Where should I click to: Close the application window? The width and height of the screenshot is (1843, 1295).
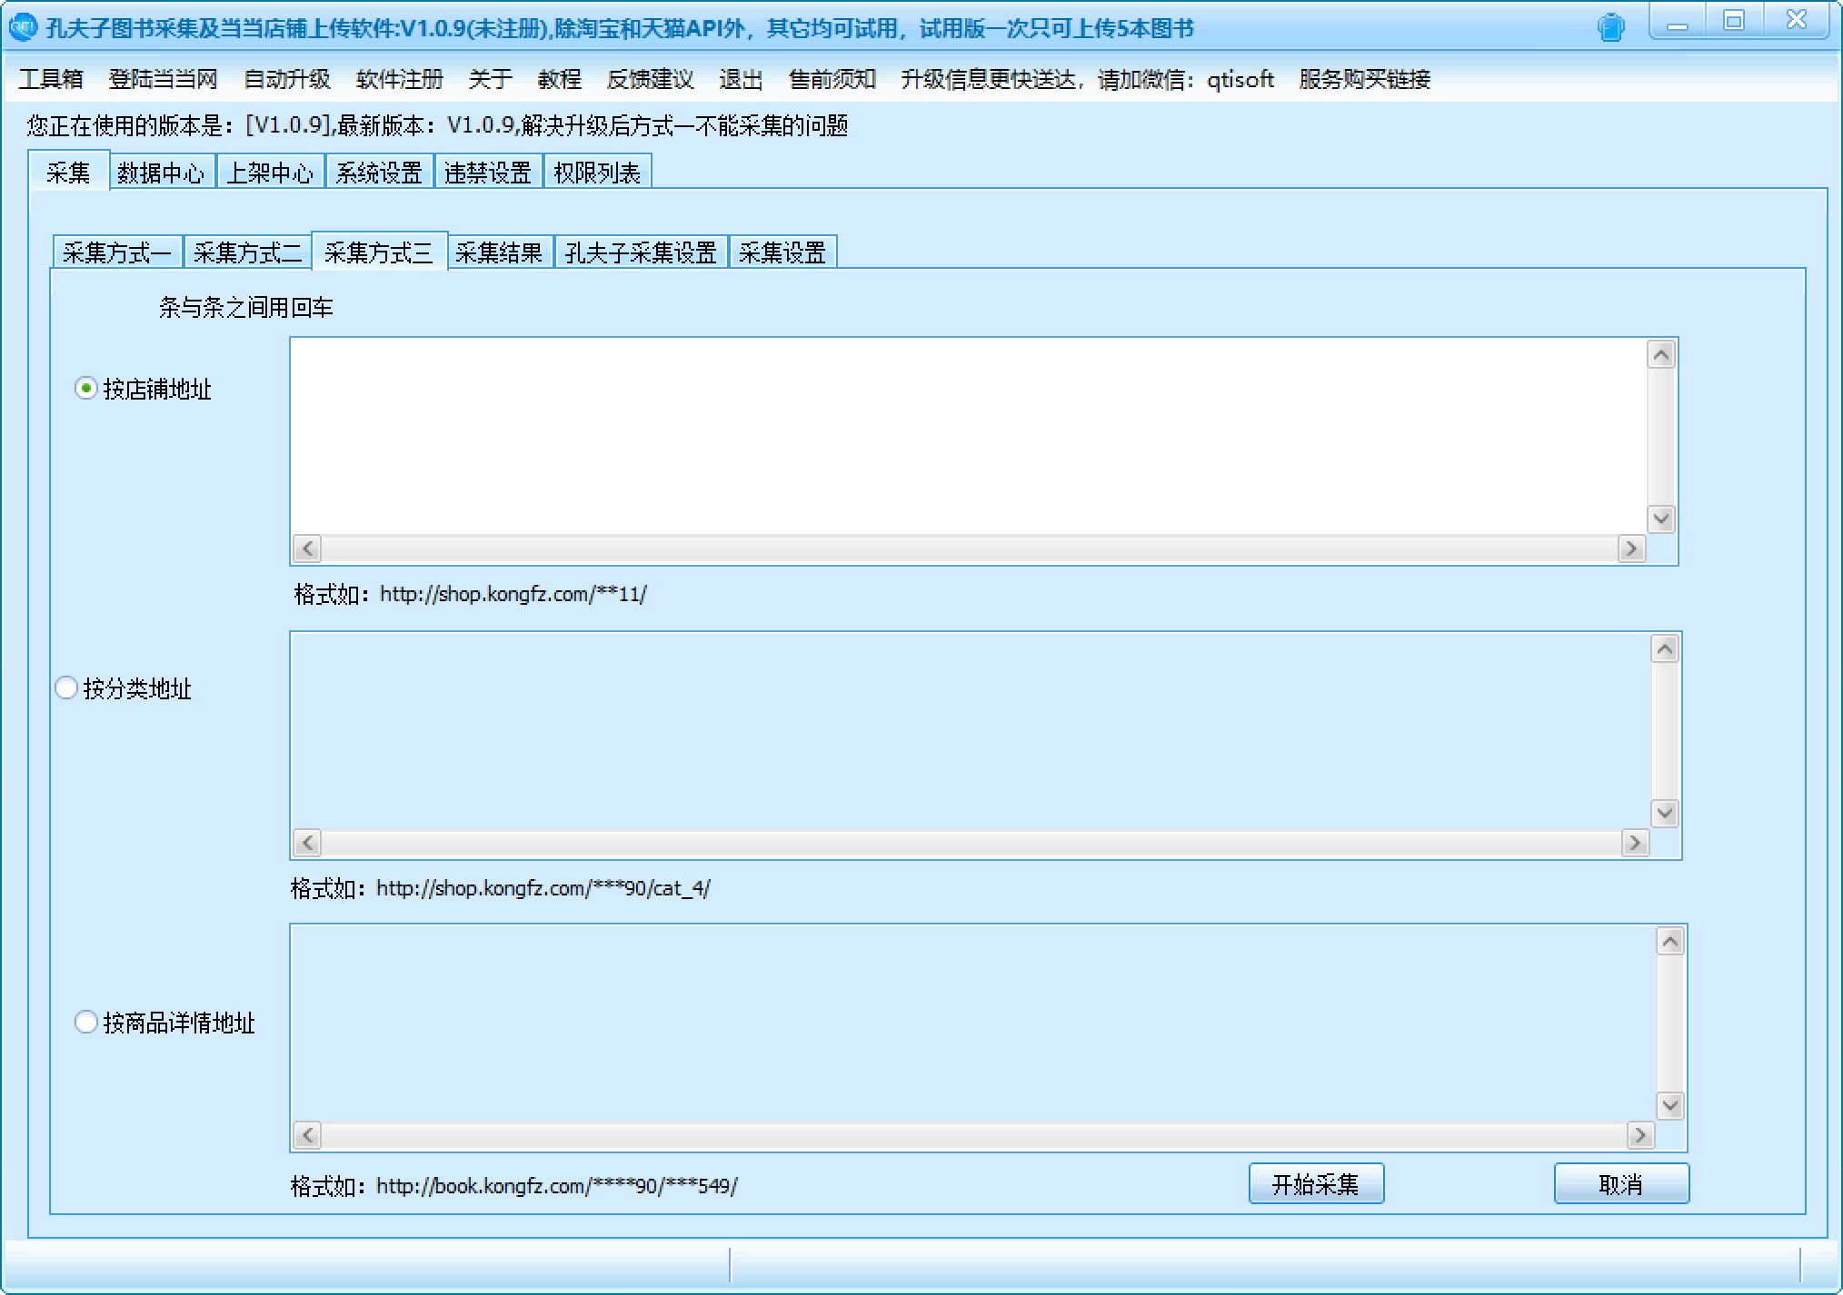pyautogui.click(x=1796, y=22)
